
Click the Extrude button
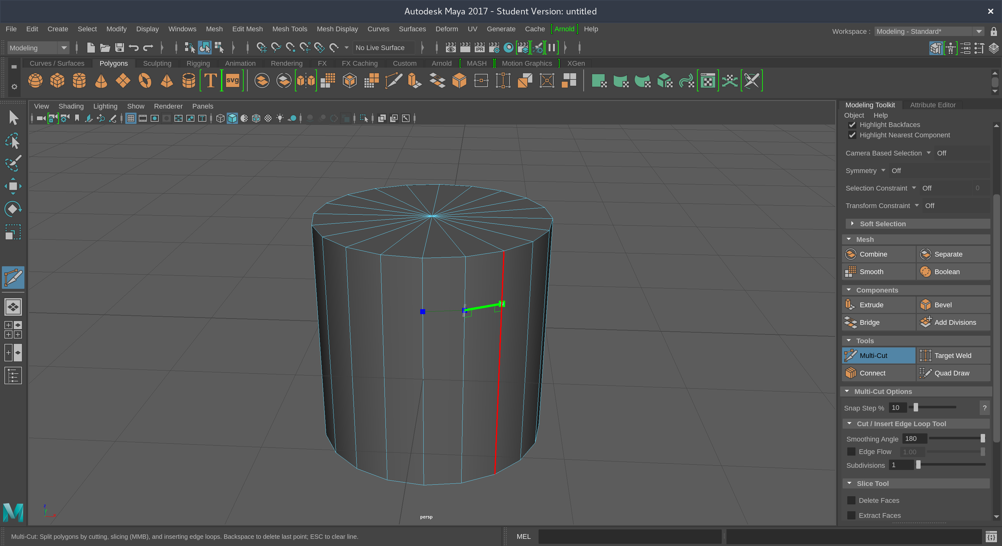(x=879, y=305)
